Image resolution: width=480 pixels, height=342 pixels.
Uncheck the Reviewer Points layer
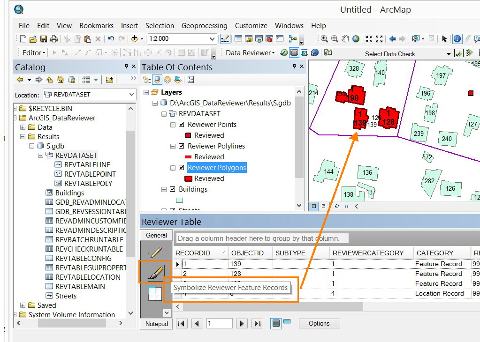(181, 125)
